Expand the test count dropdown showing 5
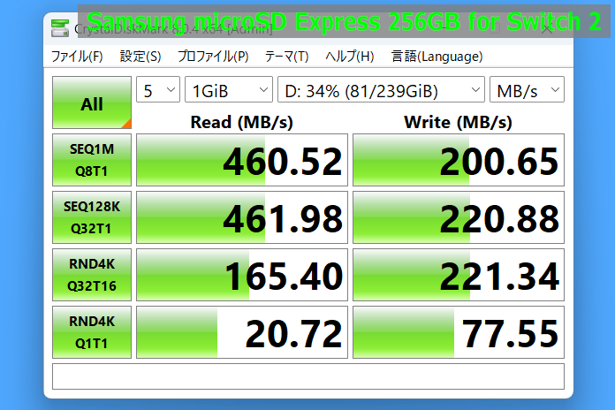This screenshot has height=410, width=615. point(158,90)
